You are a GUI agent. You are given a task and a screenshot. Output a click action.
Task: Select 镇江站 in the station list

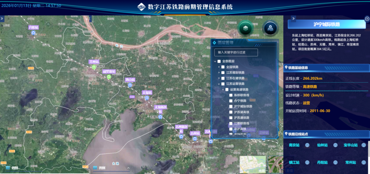tap(294, 162)
